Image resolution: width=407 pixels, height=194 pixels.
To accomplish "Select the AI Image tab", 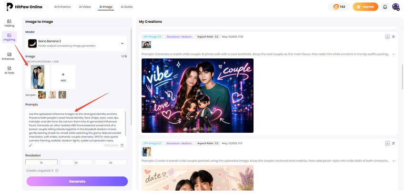I will 106,7.
